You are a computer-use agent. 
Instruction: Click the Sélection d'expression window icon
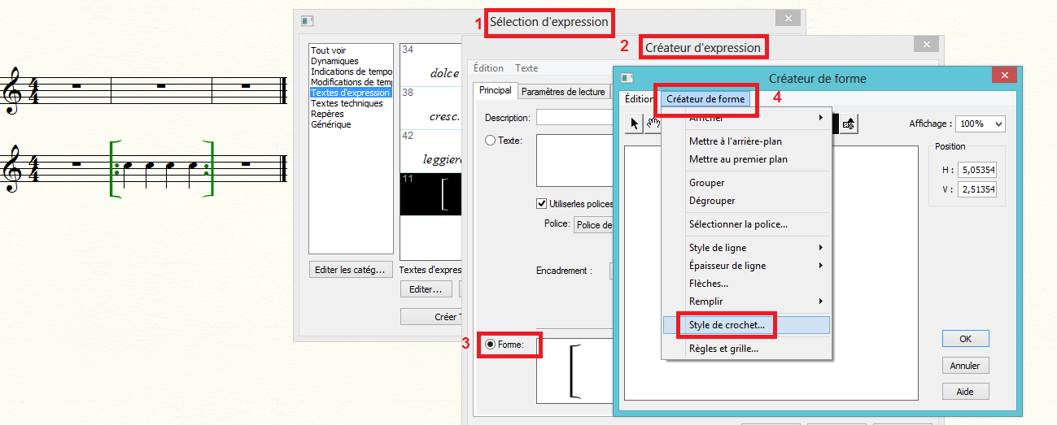307,21
